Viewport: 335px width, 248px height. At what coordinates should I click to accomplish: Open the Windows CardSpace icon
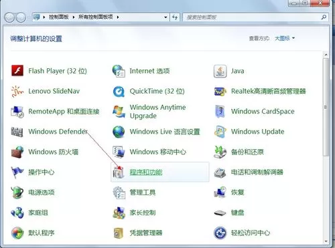220,112
